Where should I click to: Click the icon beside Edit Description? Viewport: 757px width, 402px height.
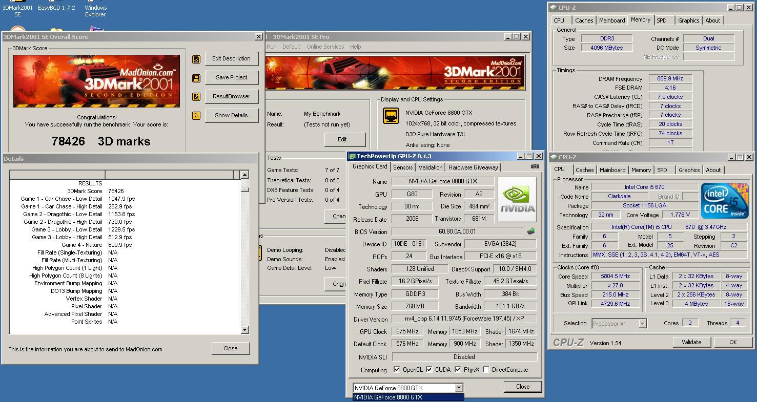[196, 59]
